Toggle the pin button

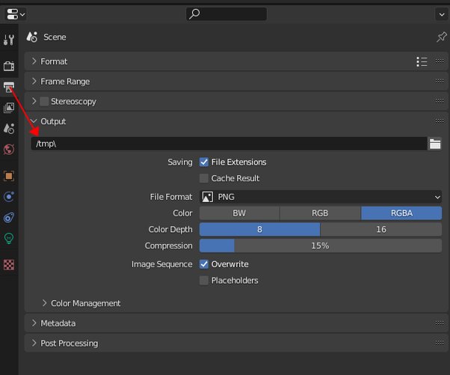coord(441,37)
